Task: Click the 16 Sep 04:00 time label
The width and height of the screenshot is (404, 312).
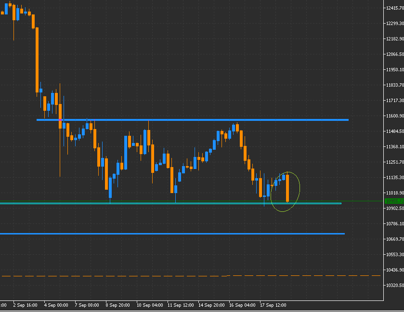Action: [242, 305]
